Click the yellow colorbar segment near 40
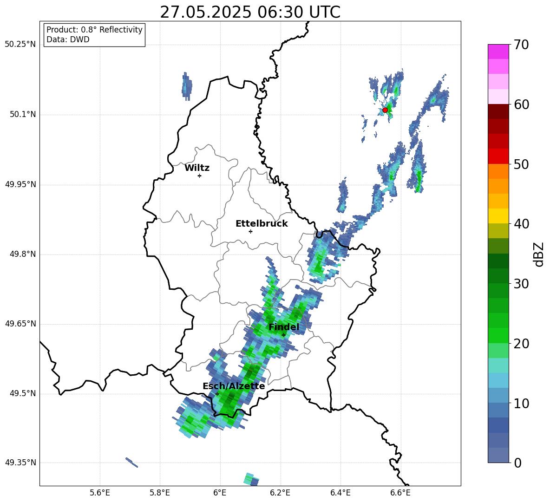This screenshot has width=550, height=502. click(x=498, y=216)
